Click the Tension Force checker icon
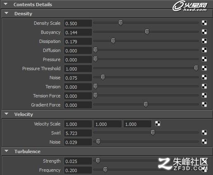 point(204,95)
